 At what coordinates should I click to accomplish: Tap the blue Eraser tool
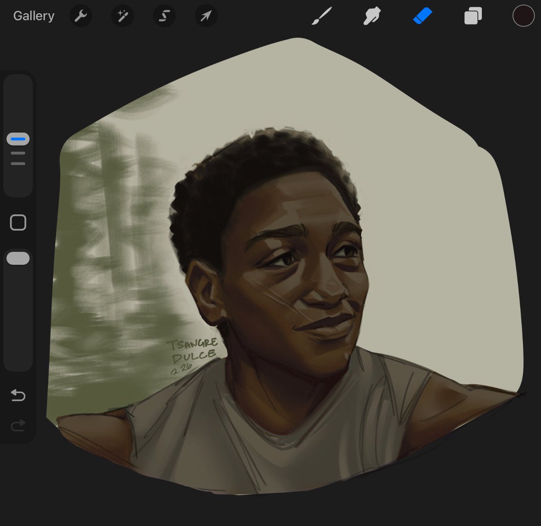pos(422,16)
